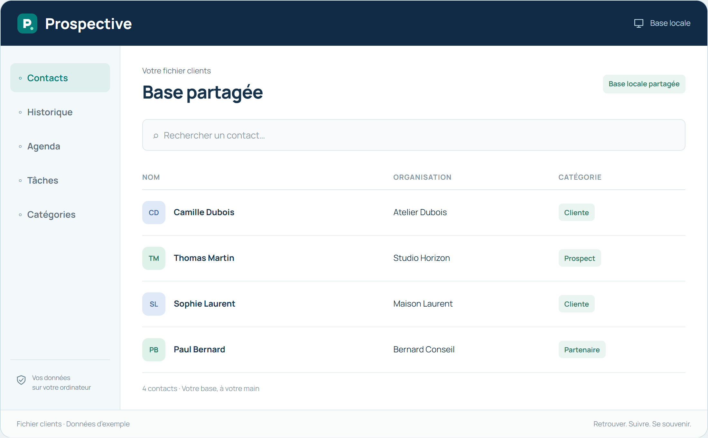Click the Studio Horizon organisation cell
Screen dimensions: 708x438
click(422, 258)
